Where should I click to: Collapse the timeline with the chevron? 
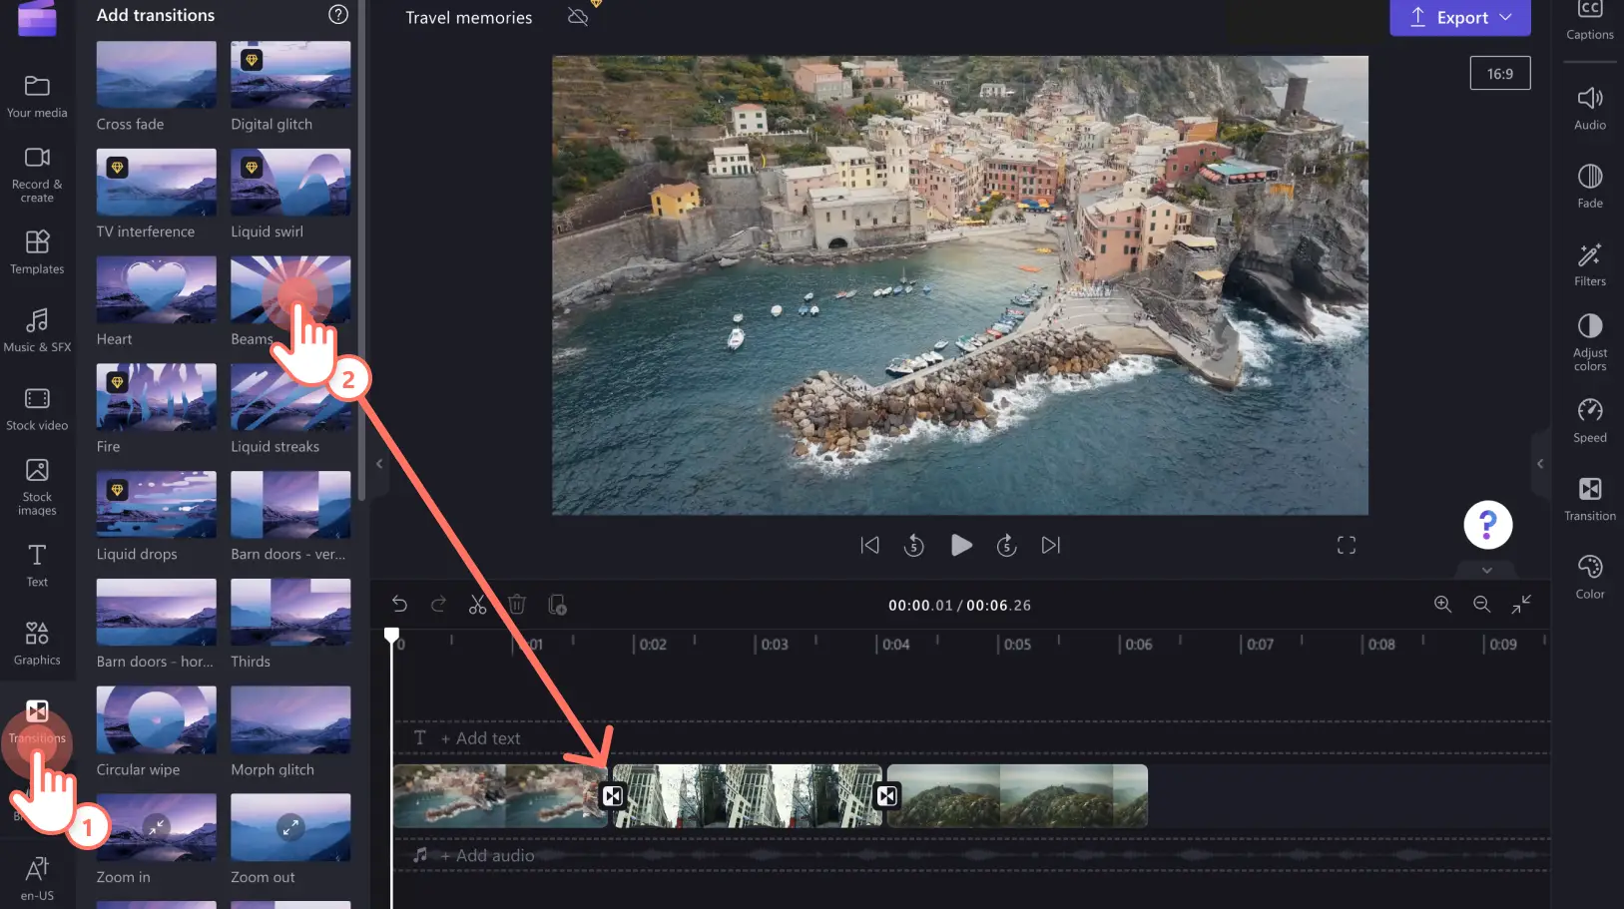(1487, 570)
